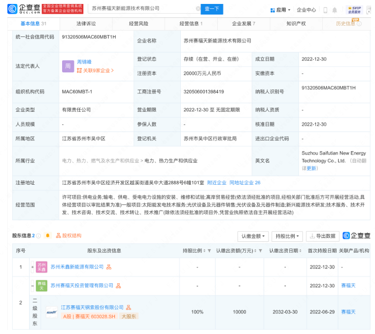
Task: Click the 导出数据 export button
Action: click(323, 236)
